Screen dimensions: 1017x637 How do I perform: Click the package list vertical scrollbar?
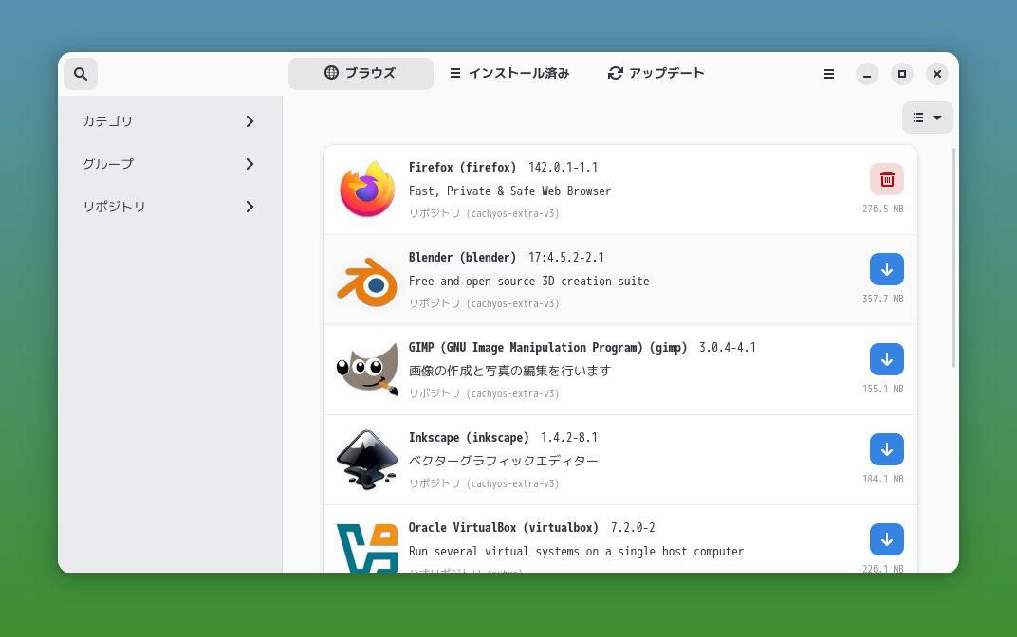click(953, 258)
